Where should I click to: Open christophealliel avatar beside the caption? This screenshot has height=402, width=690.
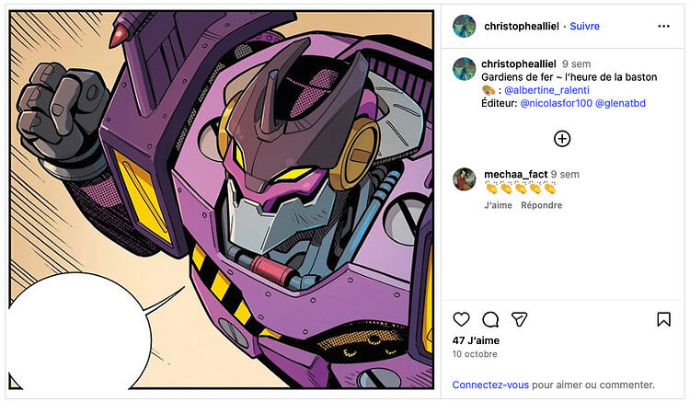click(465, 70)
